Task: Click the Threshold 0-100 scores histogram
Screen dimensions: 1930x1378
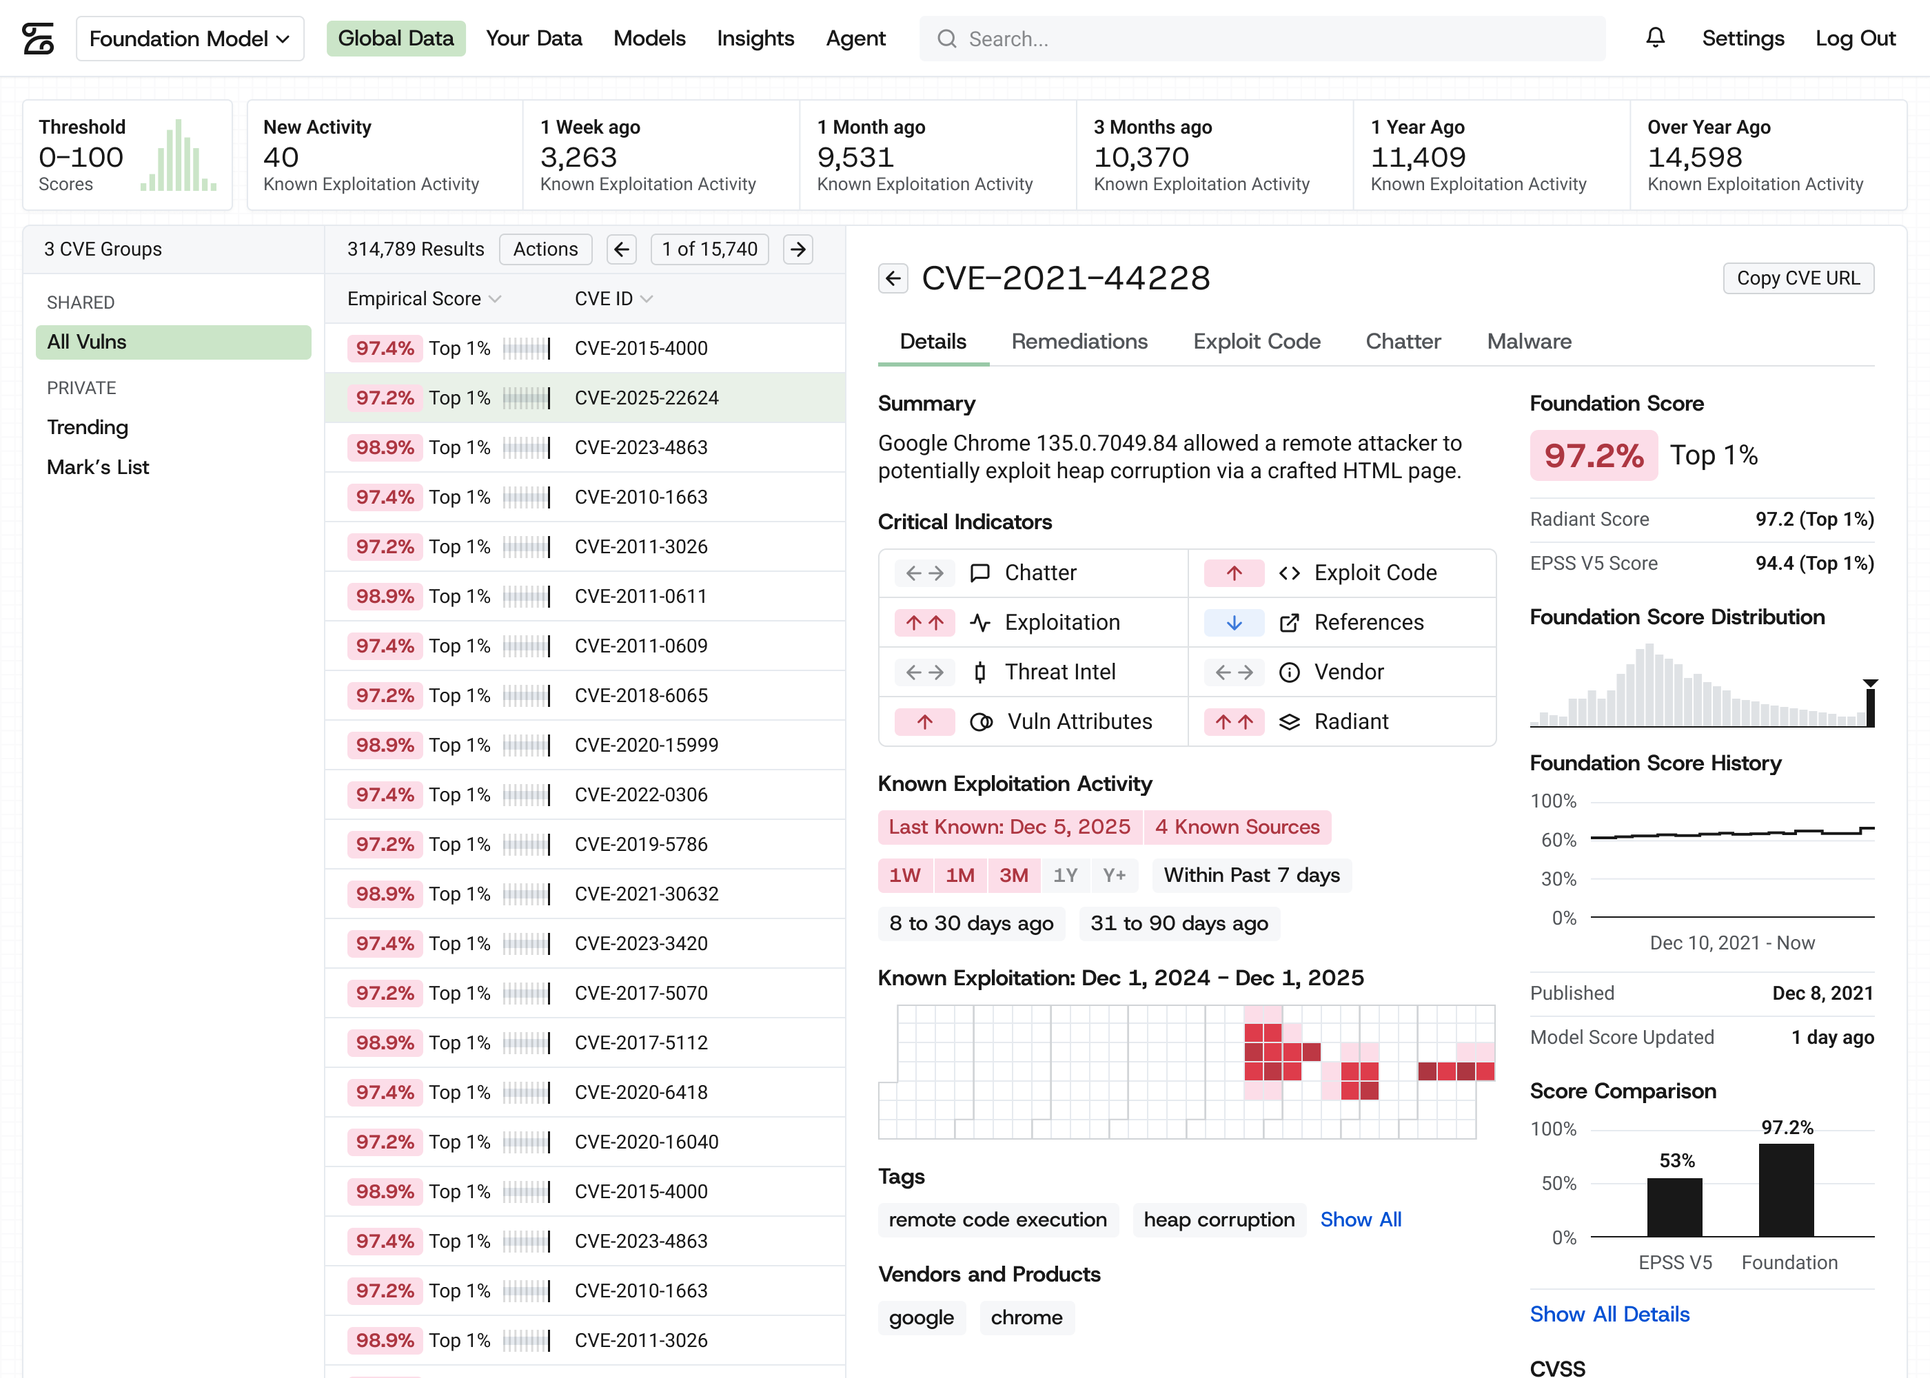Action: tap(179, 154)
